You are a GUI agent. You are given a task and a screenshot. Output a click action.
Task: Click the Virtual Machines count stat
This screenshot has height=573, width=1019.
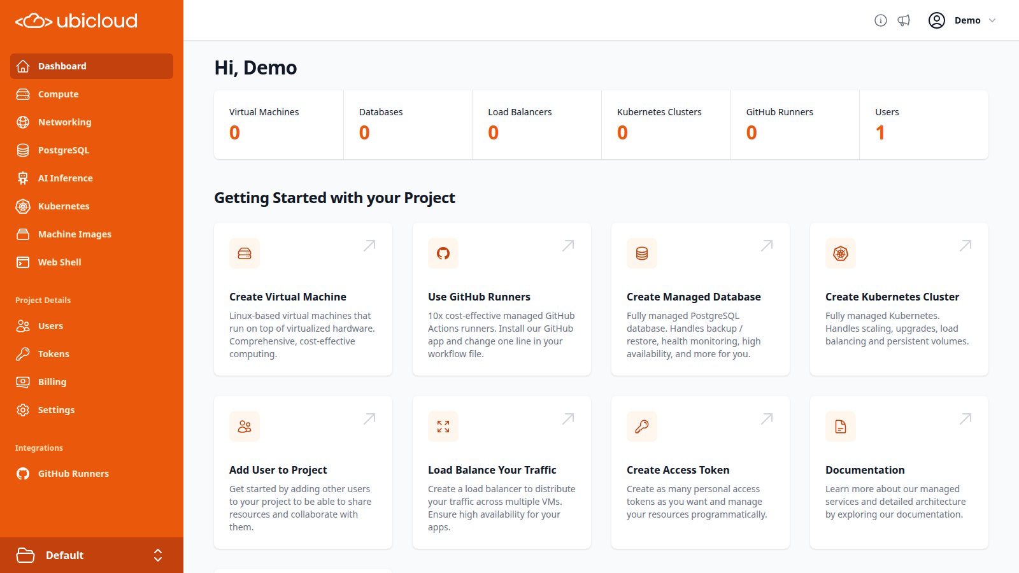point(278,125)
